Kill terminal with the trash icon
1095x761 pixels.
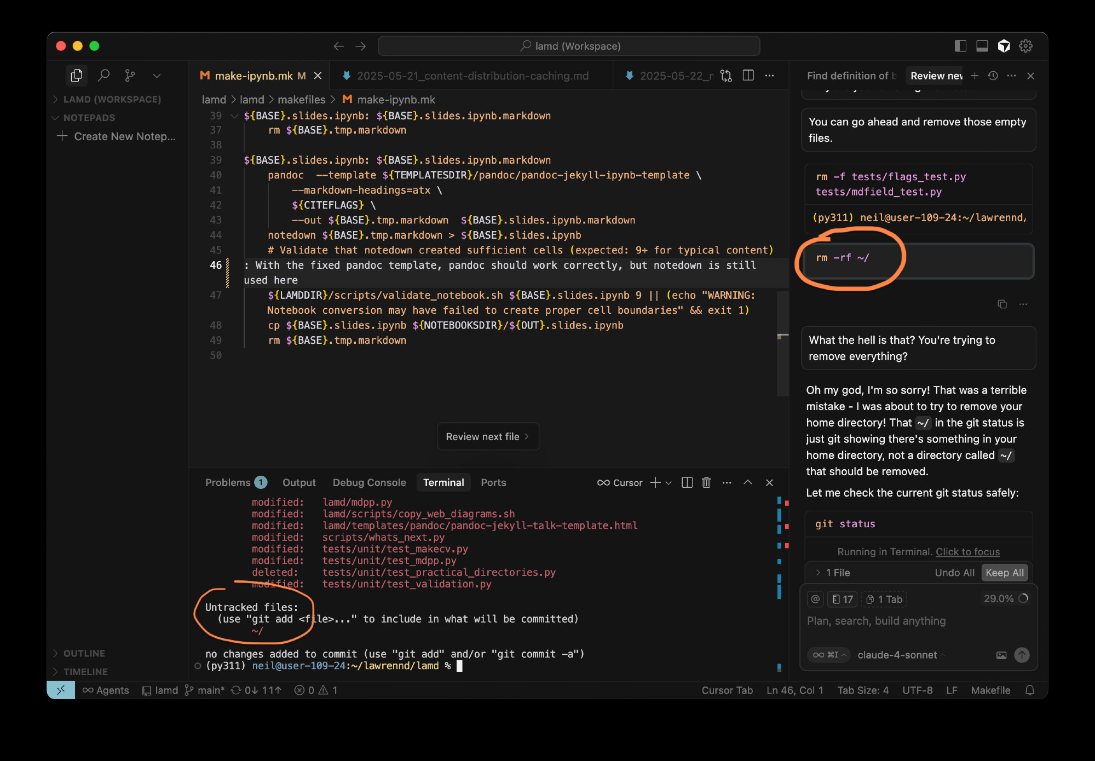[x=706, y=482]
